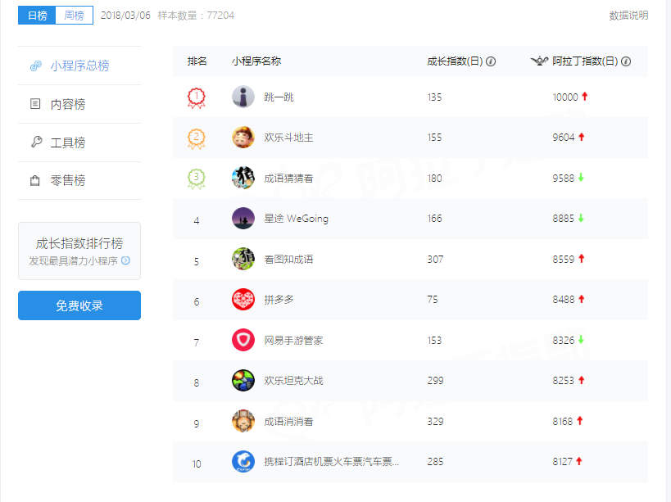The image size is (671, 502).
Task: Click the 小程序名称 column header
Action: [256, 61]
